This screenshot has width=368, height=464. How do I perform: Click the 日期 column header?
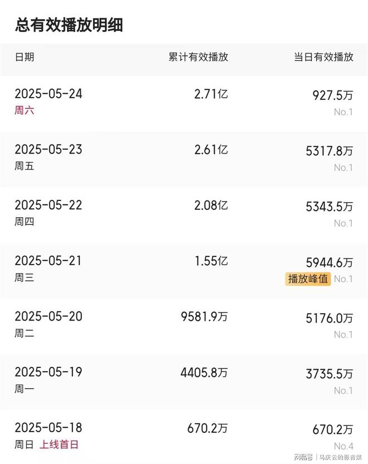point(25,57)
